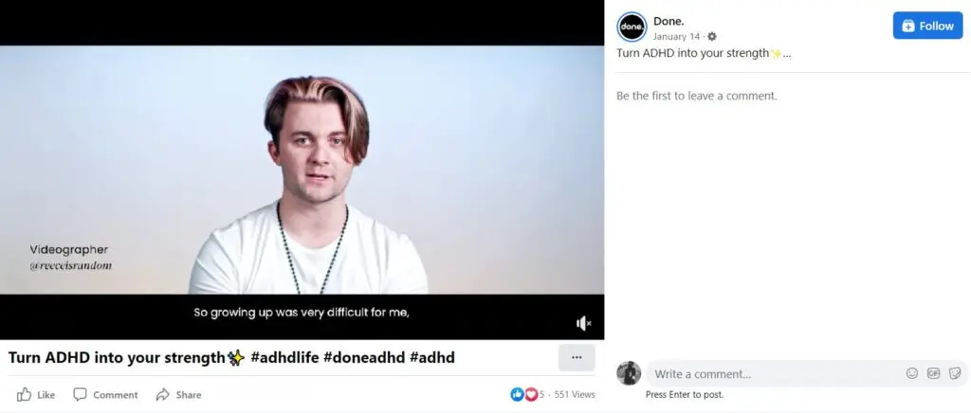Expand the truncated post caption ellipsis
This screenshot has height=413, width=971.
[x=786, y=53]
